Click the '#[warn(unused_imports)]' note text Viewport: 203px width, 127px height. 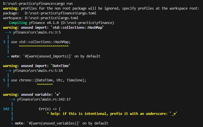pos(48,56)
